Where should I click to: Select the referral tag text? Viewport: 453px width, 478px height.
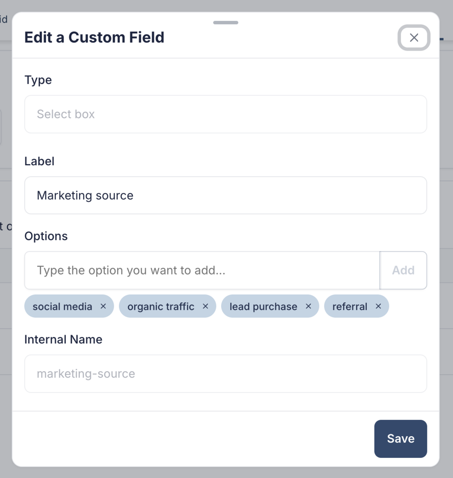pos(349,306)
